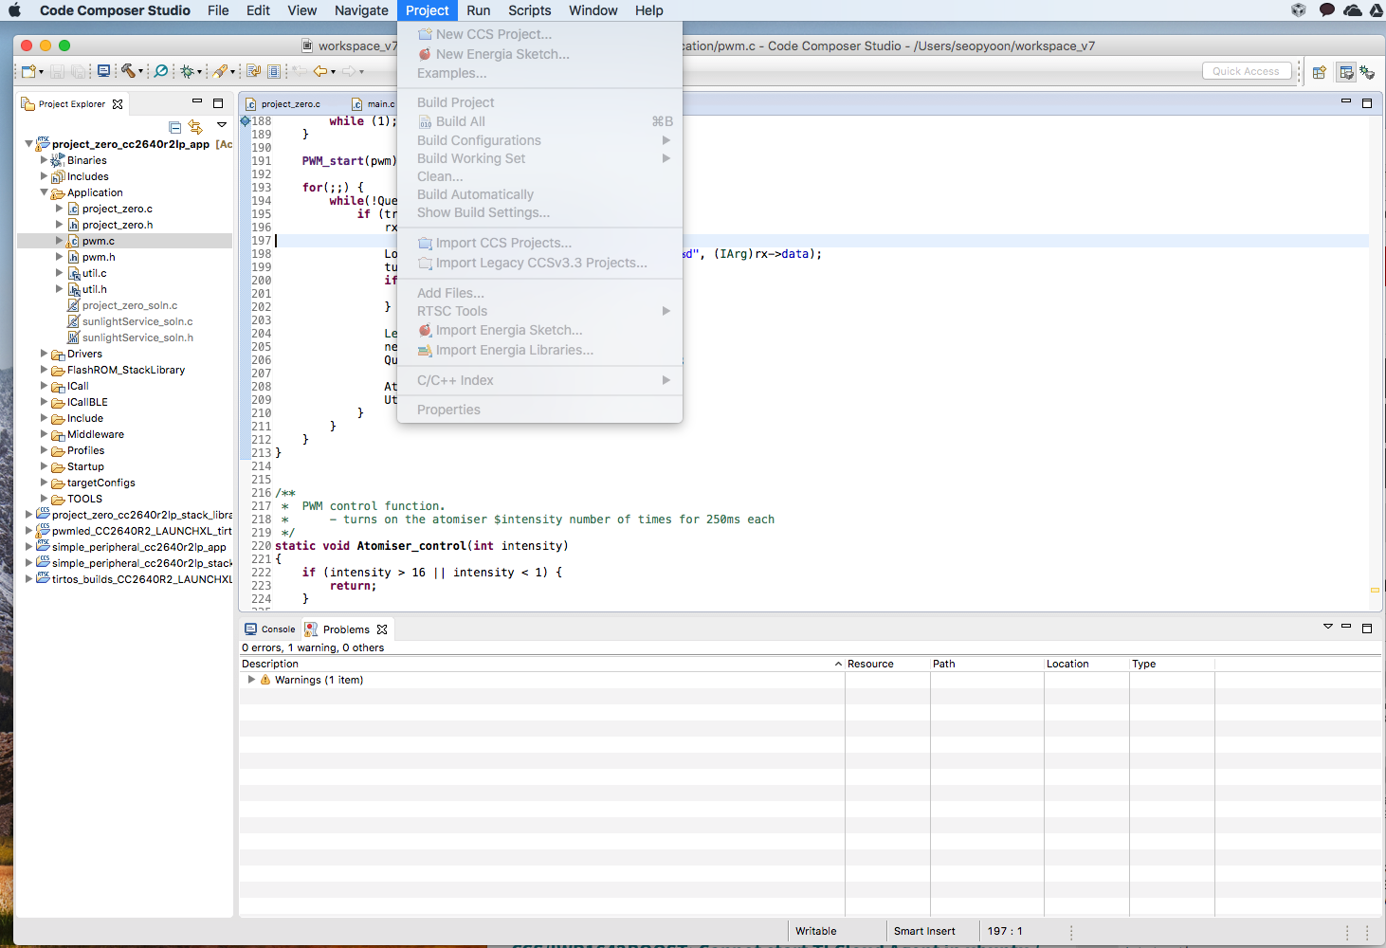
Task: Open the Run menu
Action: tap(478, 10)
